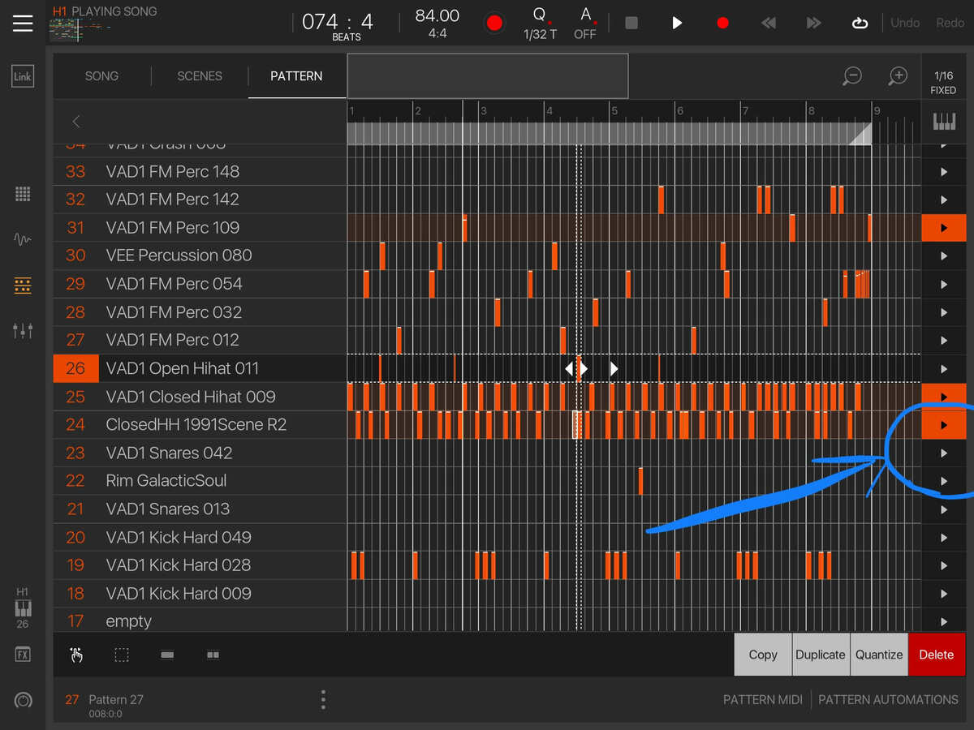974x730 pixels.
Task: Switch to the SCENES tab
Action: (200, 76)
